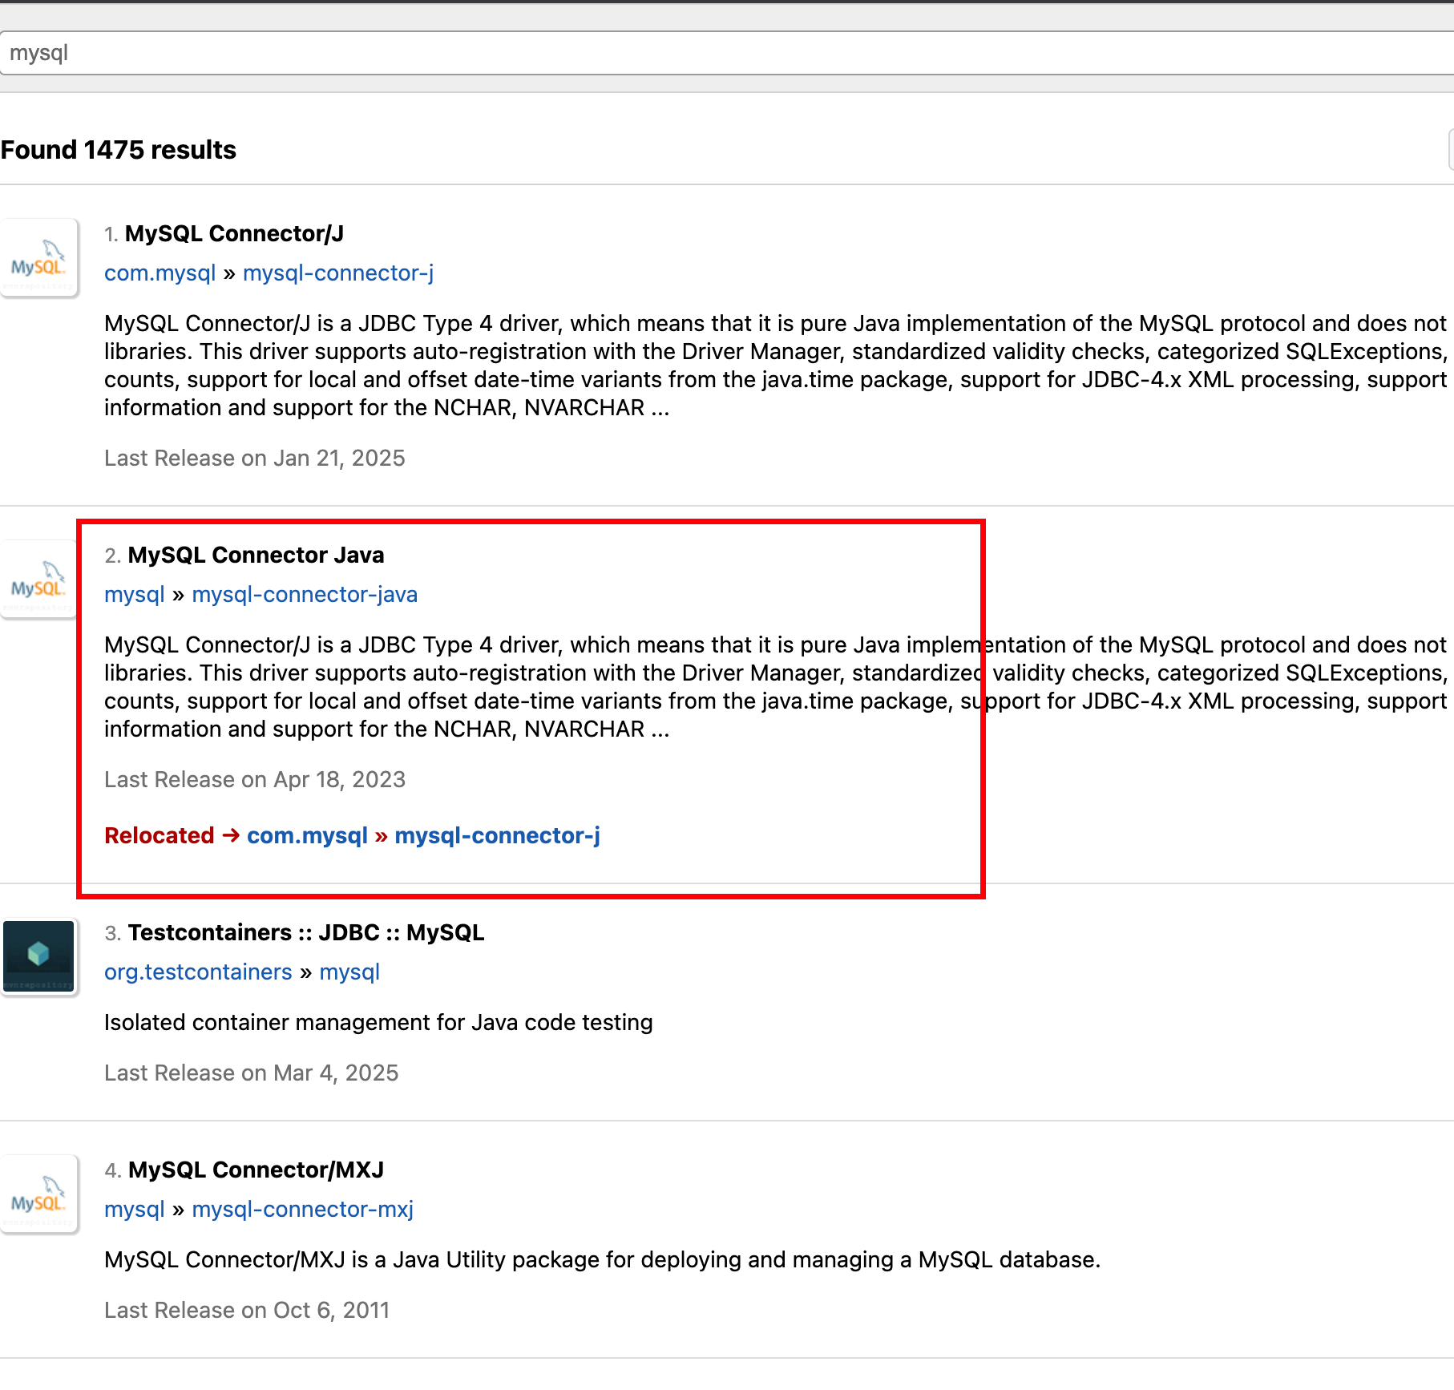This screenshot has width=1454, height=1390.
Task: Open the mysql artifact link under org.testcontainers
Action: coord(349,972)
